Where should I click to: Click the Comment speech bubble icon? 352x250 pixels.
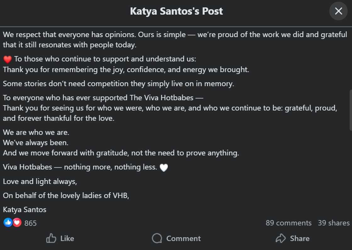157,238
